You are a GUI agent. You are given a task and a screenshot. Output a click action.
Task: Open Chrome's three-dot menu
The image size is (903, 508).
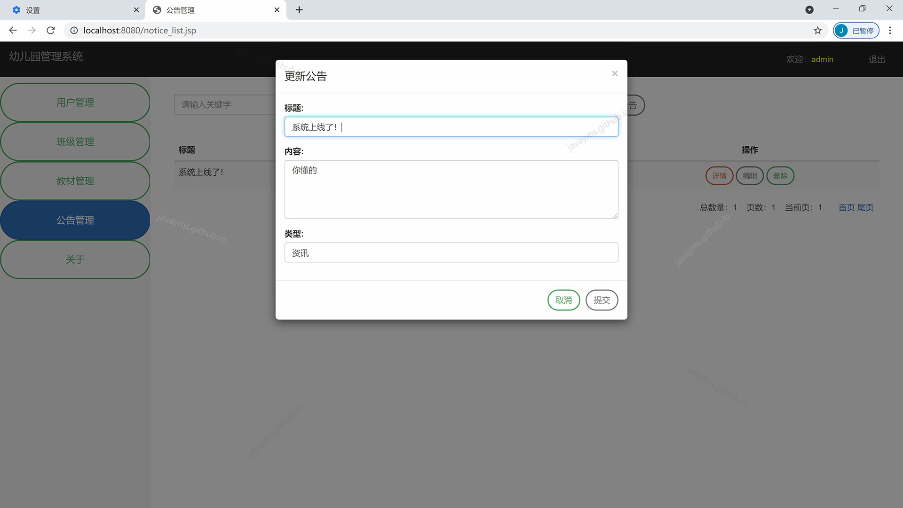click(x=889, y=31)
